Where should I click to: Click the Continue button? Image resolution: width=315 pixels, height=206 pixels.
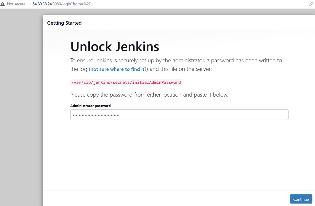coord(301,199)
